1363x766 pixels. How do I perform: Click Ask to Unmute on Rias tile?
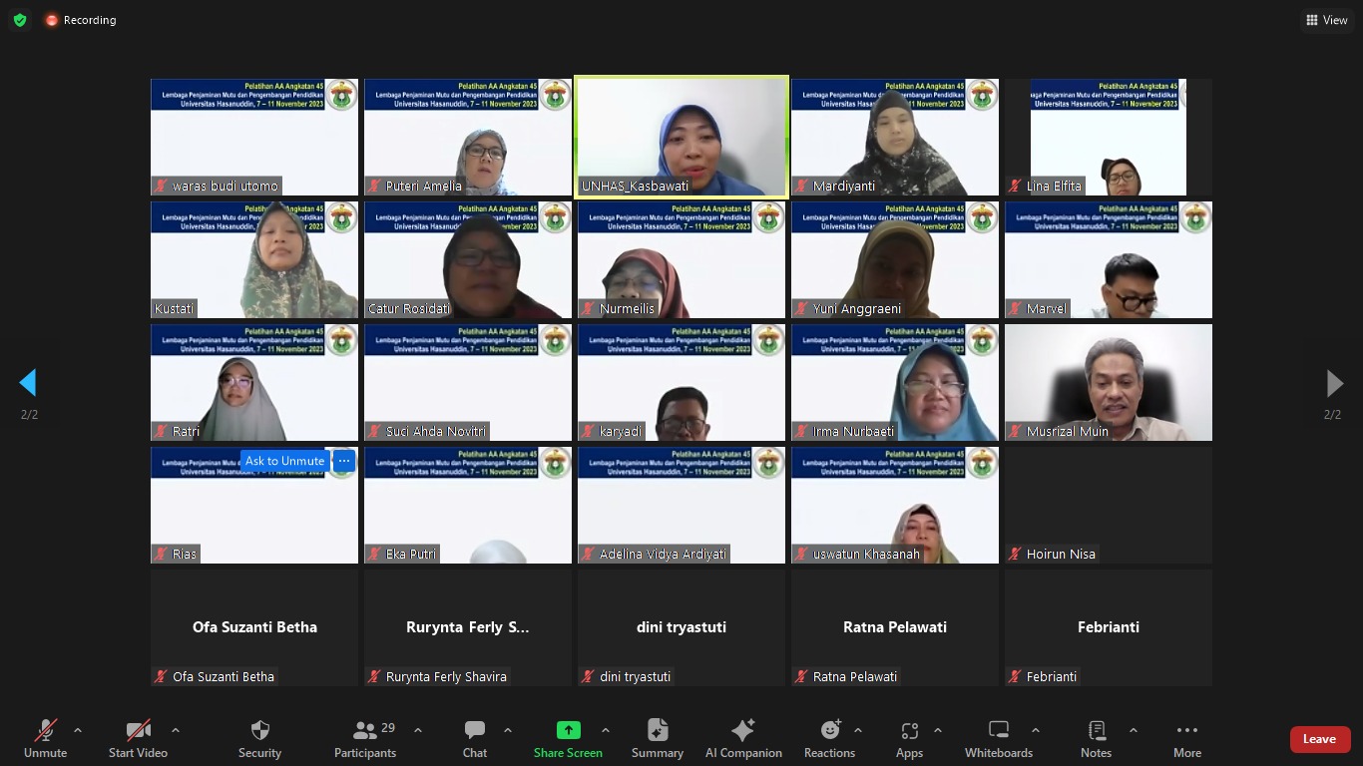tap(284, 461)
